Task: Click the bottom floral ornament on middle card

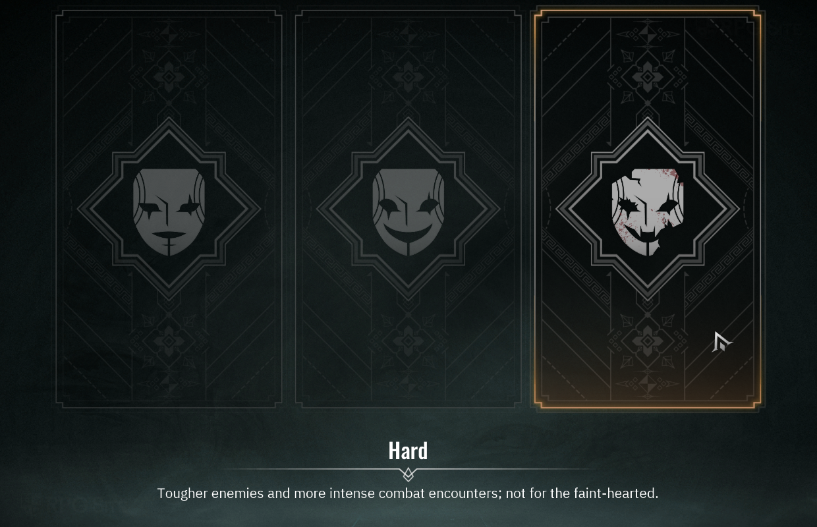Action: [408, 341]
